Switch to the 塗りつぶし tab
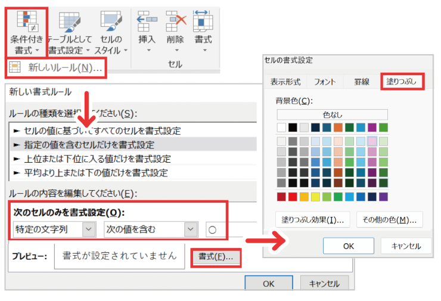Viewport: 441px width, 301px height. pos(402,82)
